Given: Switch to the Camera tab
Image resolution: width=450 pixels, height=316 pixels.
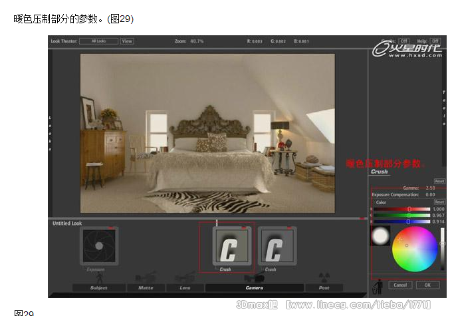Looking at the screenshot, I should coord(255,288).
